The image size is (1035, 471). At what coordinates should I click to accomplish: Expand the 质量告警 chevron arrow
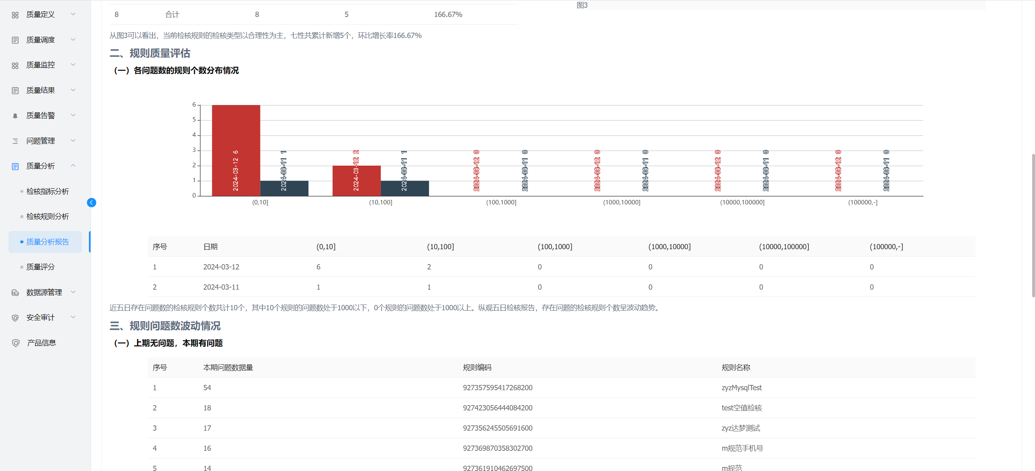click(x=73, y=115)
